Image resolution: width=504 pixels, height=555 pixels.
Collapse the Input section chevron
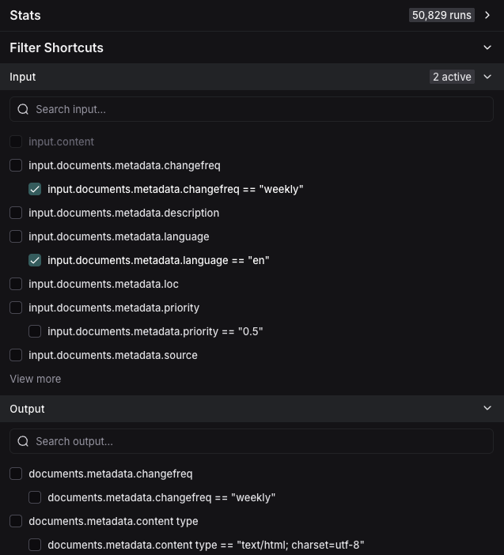click(487, 77)
